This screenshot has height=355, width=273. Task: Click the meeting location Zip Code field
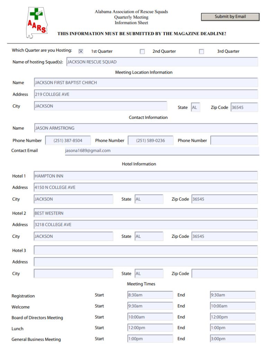coord(244,107)
